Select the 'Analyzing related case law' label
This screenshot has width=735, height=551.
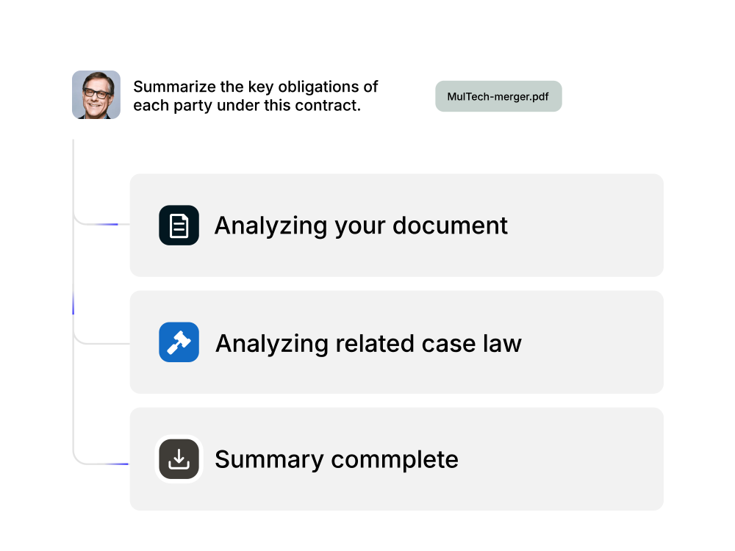368,343
